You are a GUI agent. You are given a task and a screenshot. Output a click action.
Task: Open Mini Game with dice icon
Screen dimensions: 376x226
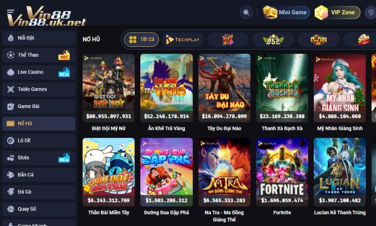286,12
